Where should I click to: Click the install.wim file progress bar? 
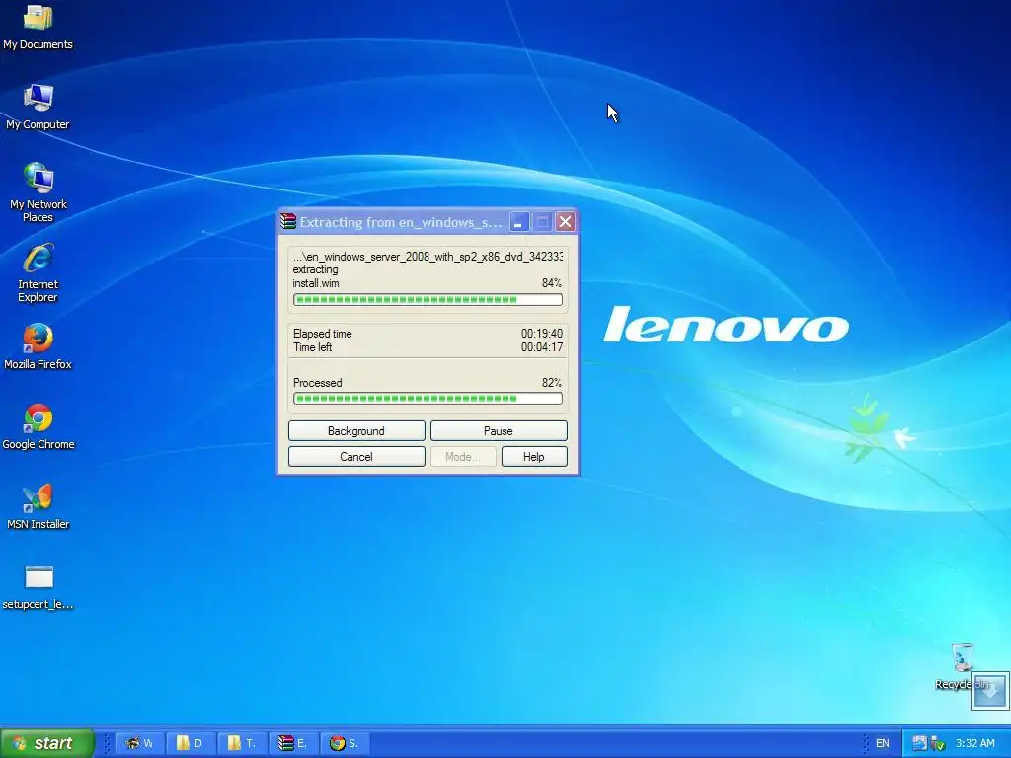(428, 300)
